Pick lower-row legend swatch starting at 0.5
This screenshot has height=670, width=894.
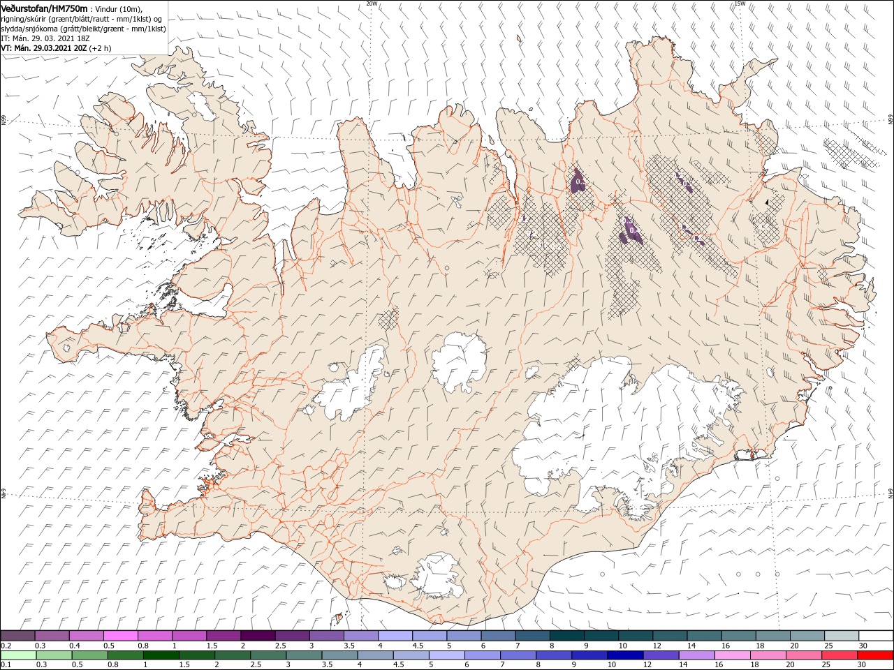point(89,655)
